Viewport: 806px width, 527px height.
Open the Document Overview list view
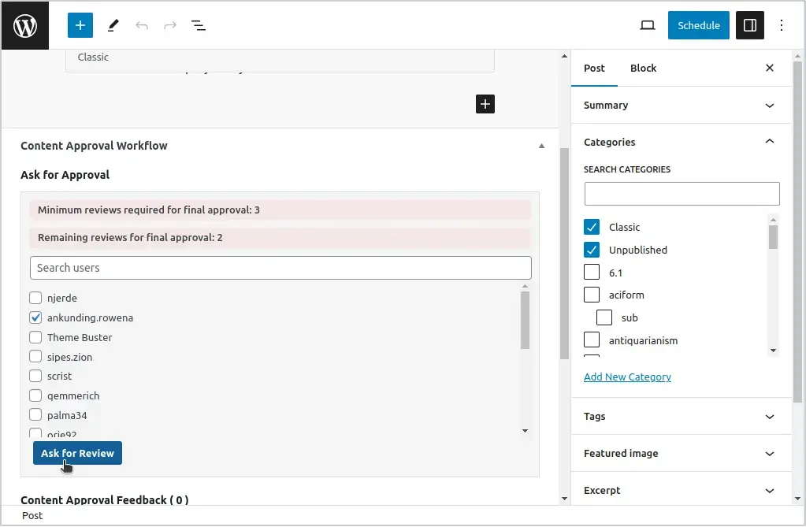point(199,25)
